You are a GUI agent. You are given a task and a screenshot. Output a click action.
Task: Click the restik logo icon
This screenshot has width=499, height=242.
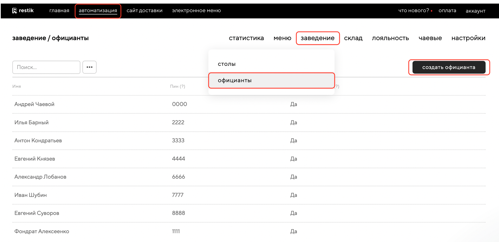[x=15, y=11]
